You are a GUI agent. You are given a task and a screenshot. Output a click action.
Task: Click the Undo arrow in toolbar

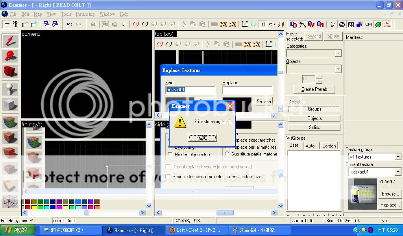[69, 24]
